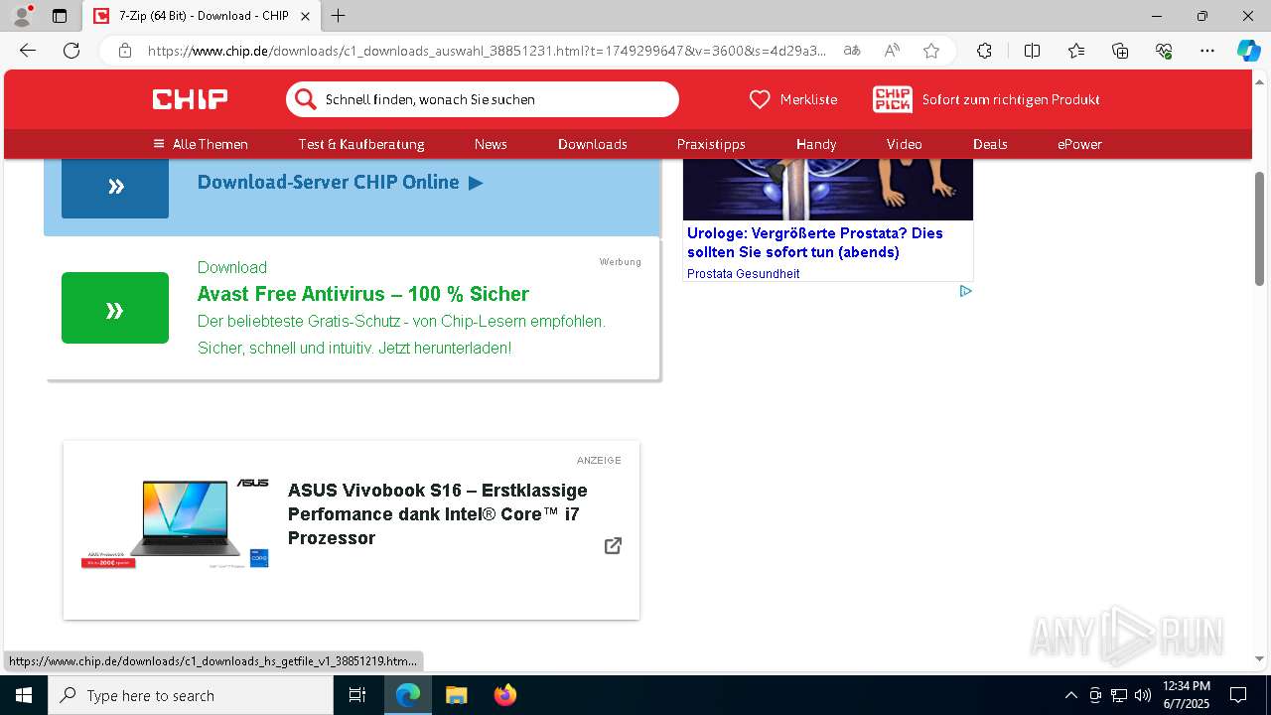Image resolution: width=1271 pixels, height=715 pixels.
Task: Show hidden tray icons chevron
Action: (x=1070, y=695)
